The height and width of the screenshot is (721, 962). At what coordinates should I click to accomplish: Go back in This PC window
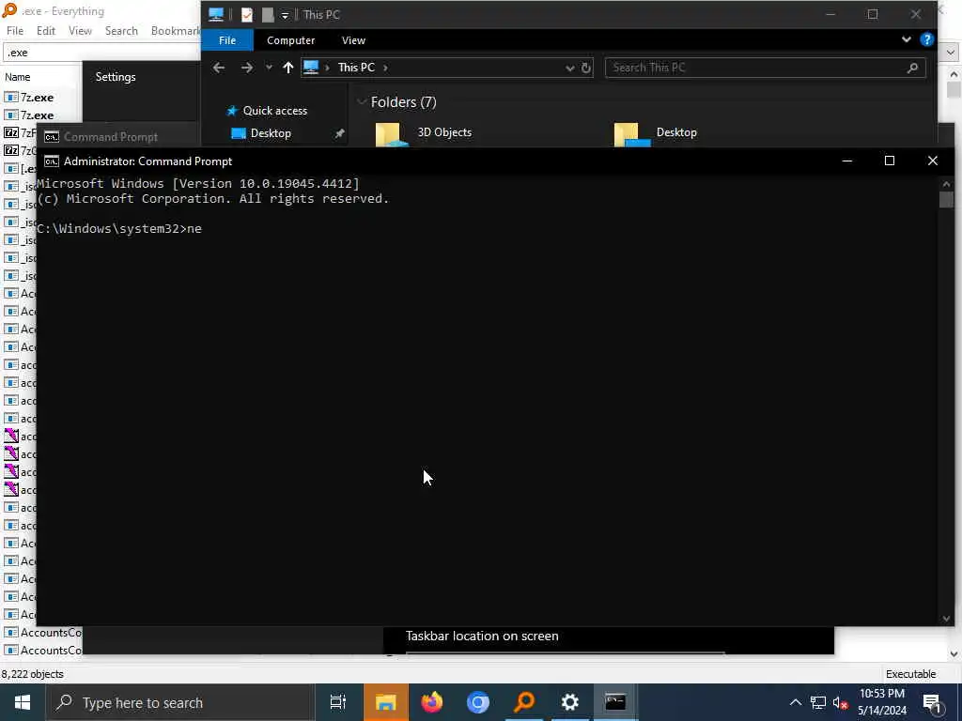tap(219, 68)
